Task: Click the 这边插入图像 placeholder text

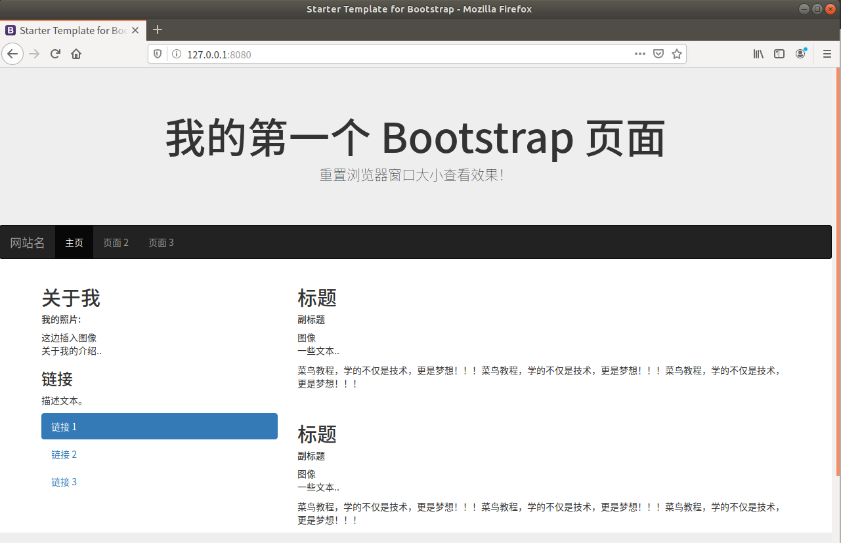Action: point(69,338)
